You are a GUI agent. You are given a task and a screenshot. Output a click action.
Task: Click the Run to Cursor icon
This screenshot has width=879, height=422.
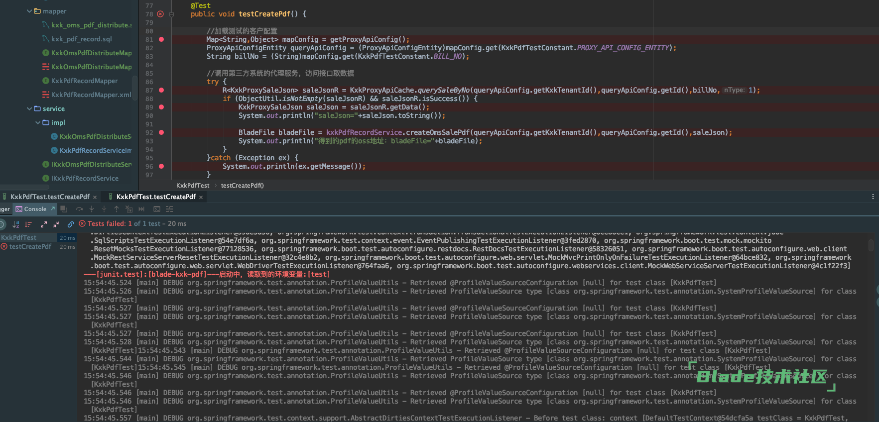[x=141, y=209]
